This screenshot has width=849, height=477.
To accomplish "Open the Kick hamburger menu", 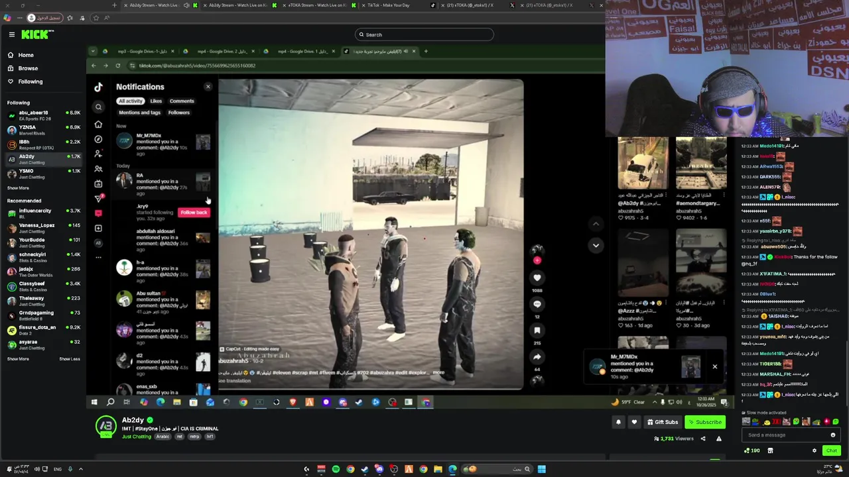I will pos(11,34).
